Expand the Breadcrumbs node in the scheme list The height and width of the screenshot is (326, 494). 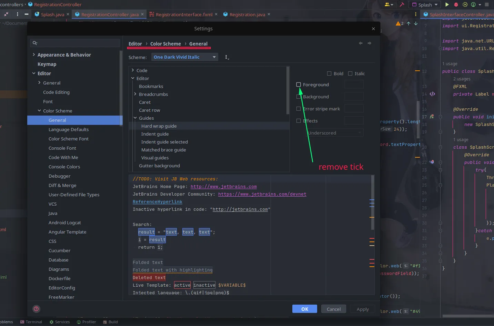(135, 94)
